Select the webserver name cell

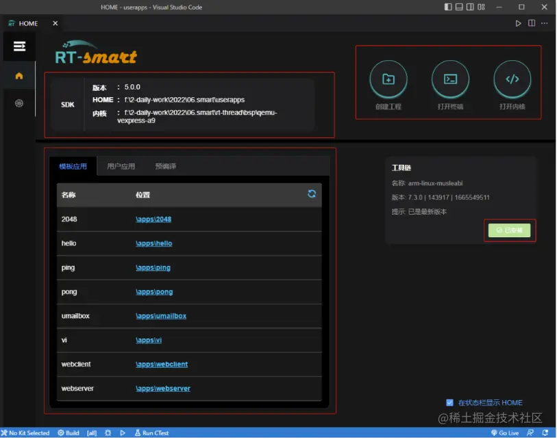coord(77,388)
